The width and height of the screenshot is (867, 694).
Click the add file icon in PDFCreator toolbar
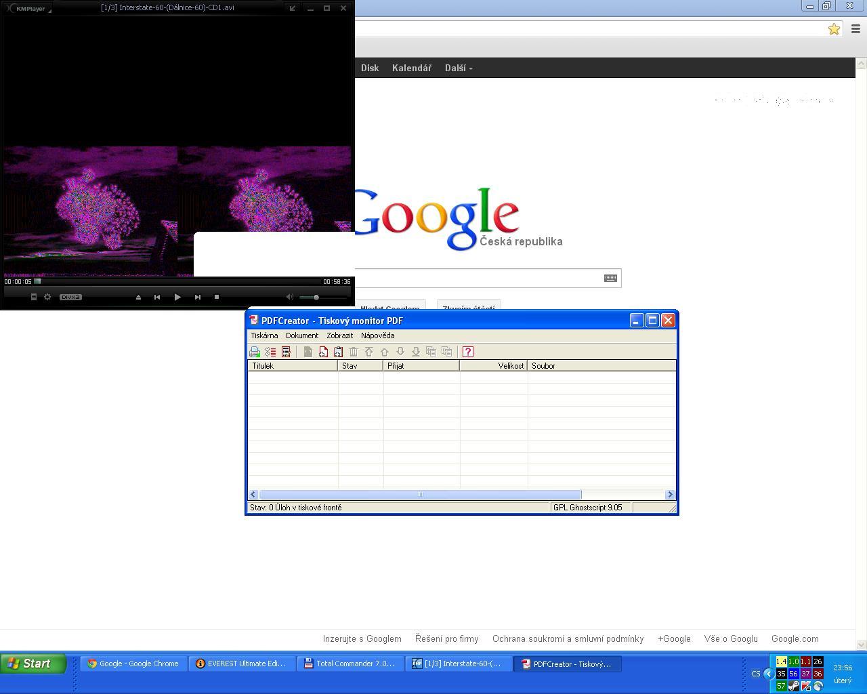tap(323, 352)
